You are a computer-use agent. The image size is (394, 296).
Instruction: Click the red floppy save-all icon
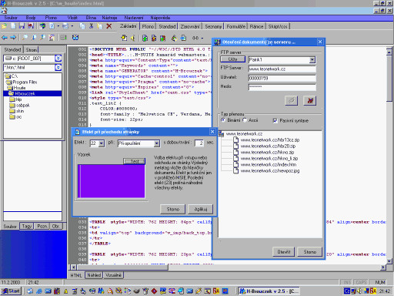(x=31, y=26)
